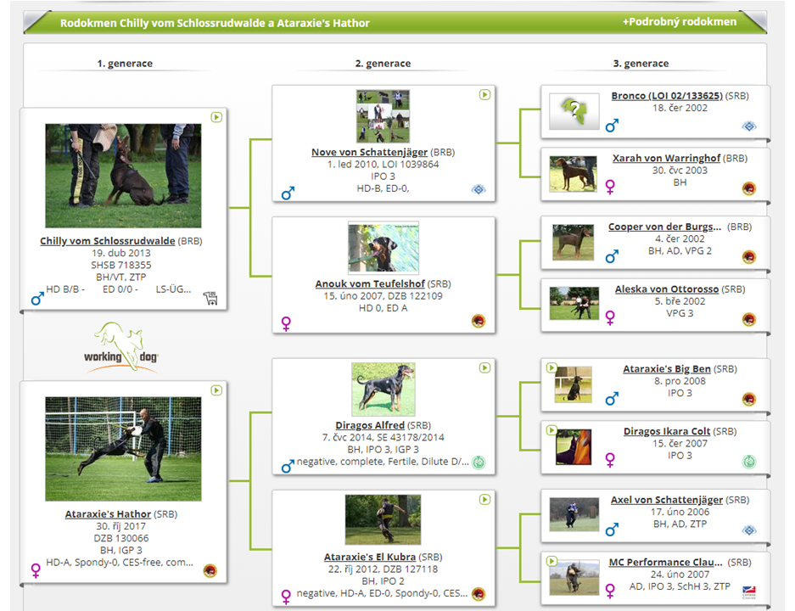Open the Diragos Ikara Colt link

point(666,431)
